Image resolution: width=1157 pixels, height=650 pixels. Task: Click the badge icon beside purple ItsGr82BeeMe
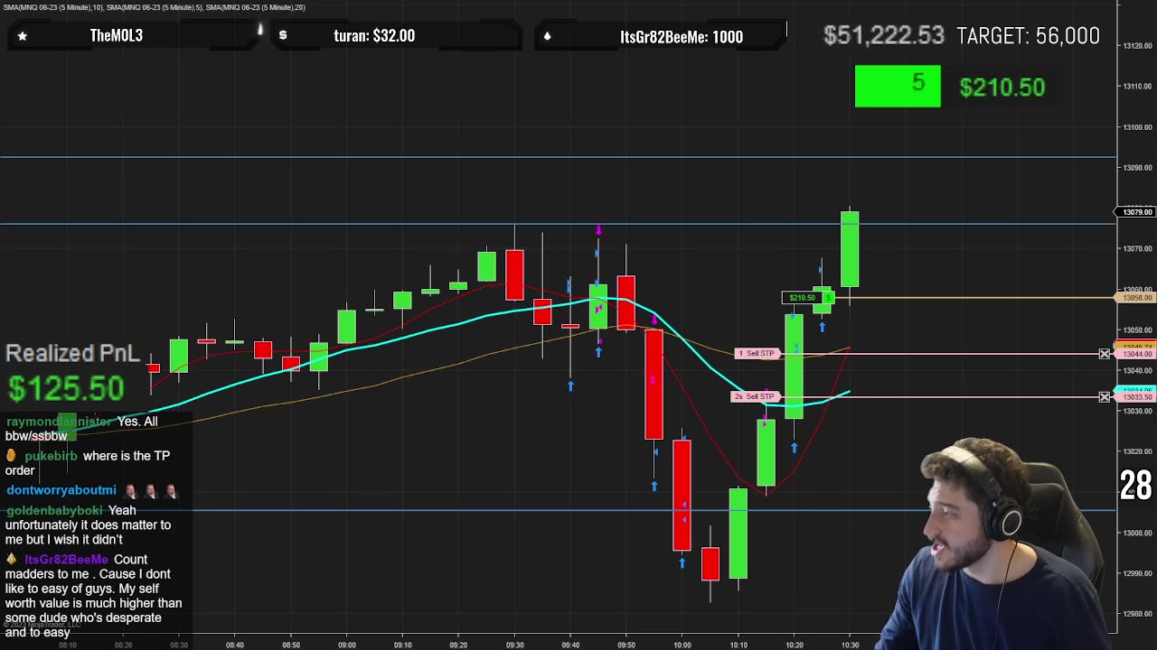(x=12, y=560)
